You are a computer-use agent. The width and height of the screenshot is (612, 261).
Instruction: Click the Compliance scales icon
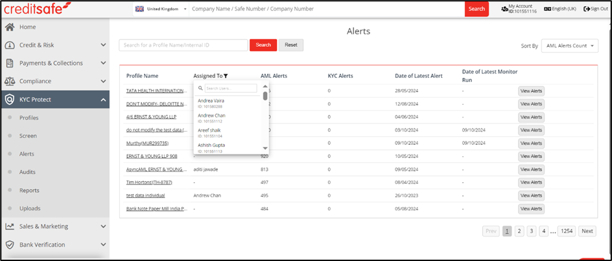[x=10, y=81]
